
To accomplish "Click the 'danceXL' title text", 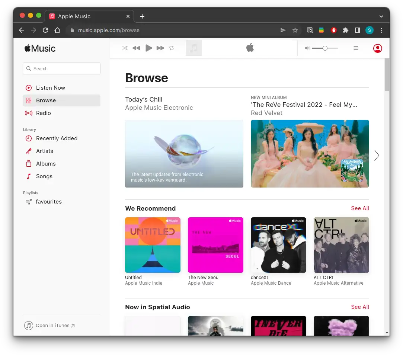I will (260, 277).
